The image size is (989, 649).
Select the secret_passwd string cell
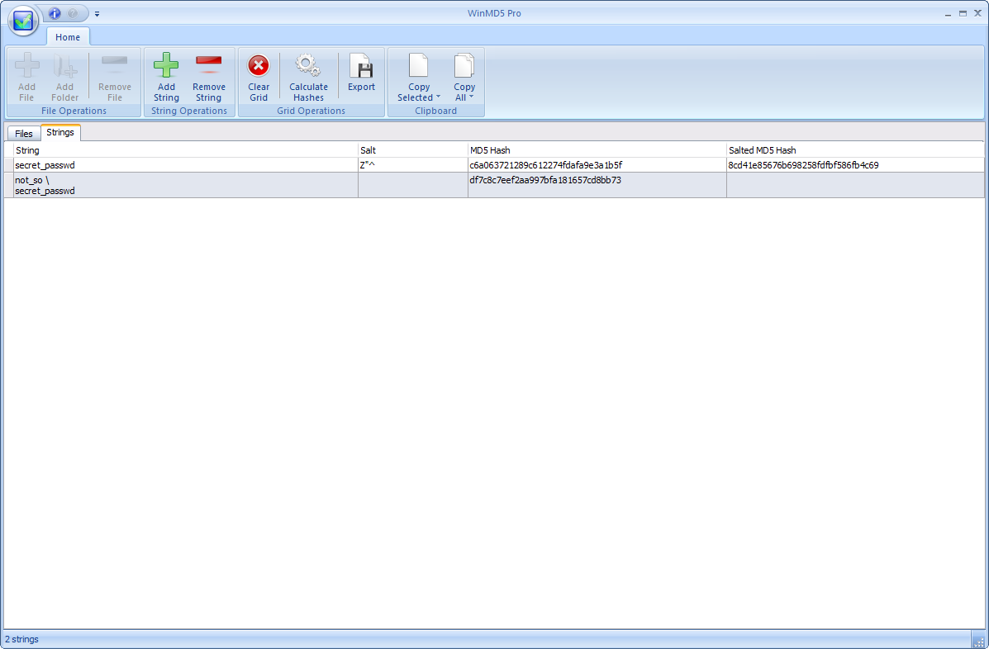[186, 165]
